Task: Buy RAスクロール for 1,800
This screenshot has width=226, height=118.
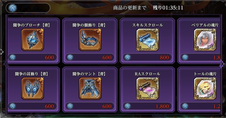Action: tap(147, 106)
